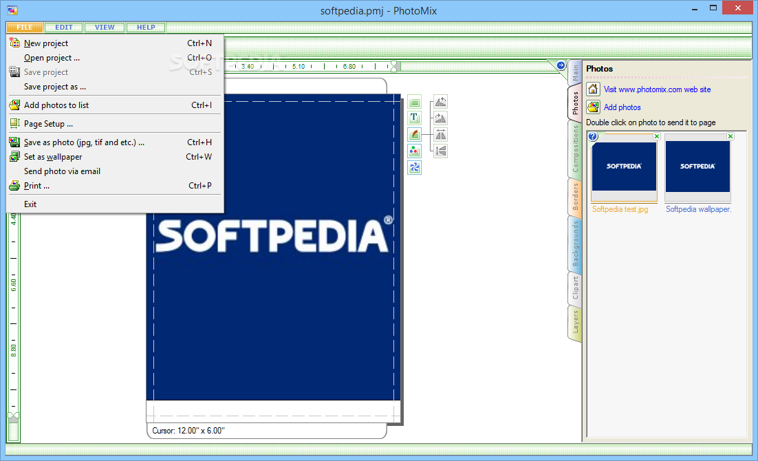Select the brown brush transform tool icon

(x=414, y=134)
